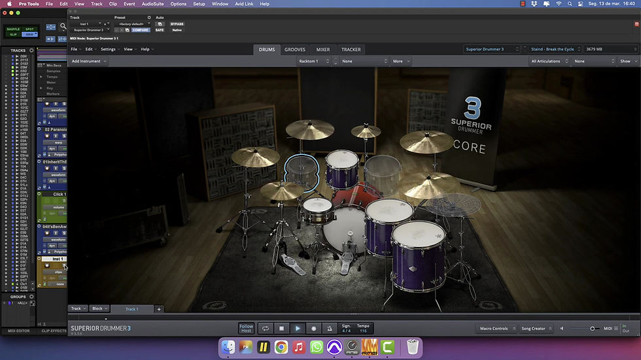Click the snare drum in the kit
Viewport: 641px width, 360px height.
point(317,210)
